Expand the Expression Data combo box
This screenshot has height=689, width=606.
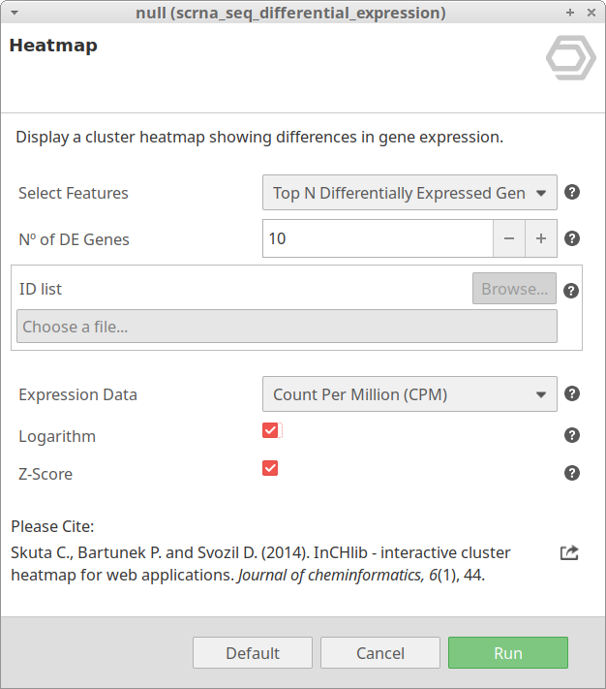pyautogui.click(x=409, y=394)
